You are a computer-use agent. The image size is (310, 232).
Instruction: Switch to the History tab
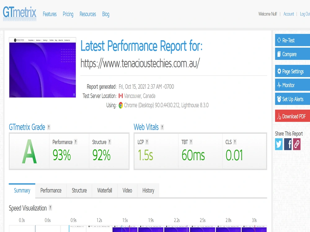[148, 191]
